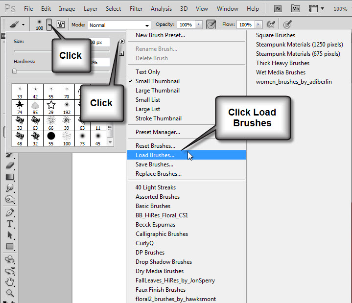Screen dimensions: 352x303
Task: Open the Brush tool preset picker icon
Action: click(14, 24)
